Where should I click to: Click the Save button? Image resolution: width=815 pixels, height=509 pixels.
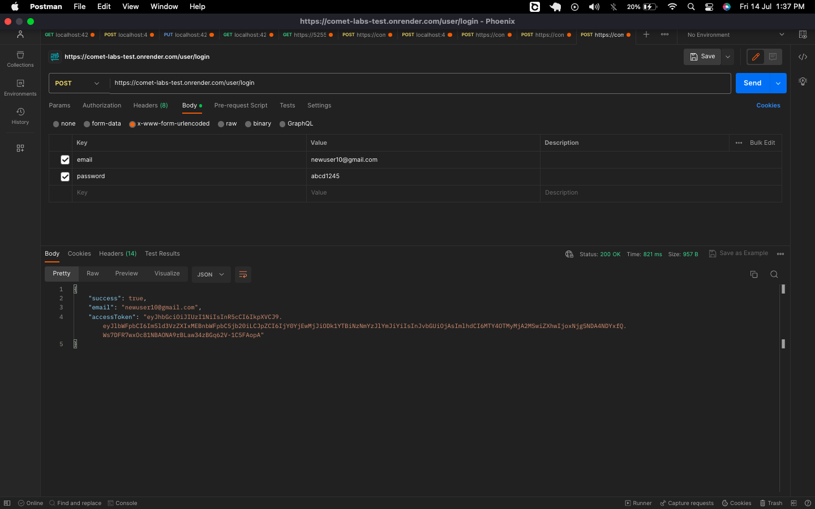pos(702,57)
